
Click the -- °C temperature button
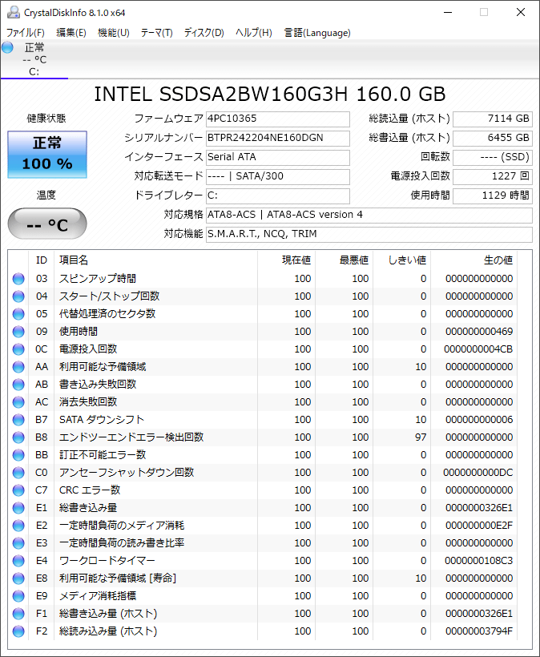pos(47,224)
